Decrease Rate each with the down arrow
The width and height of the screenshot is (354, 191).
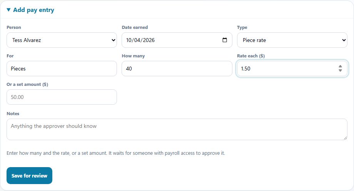340,70
